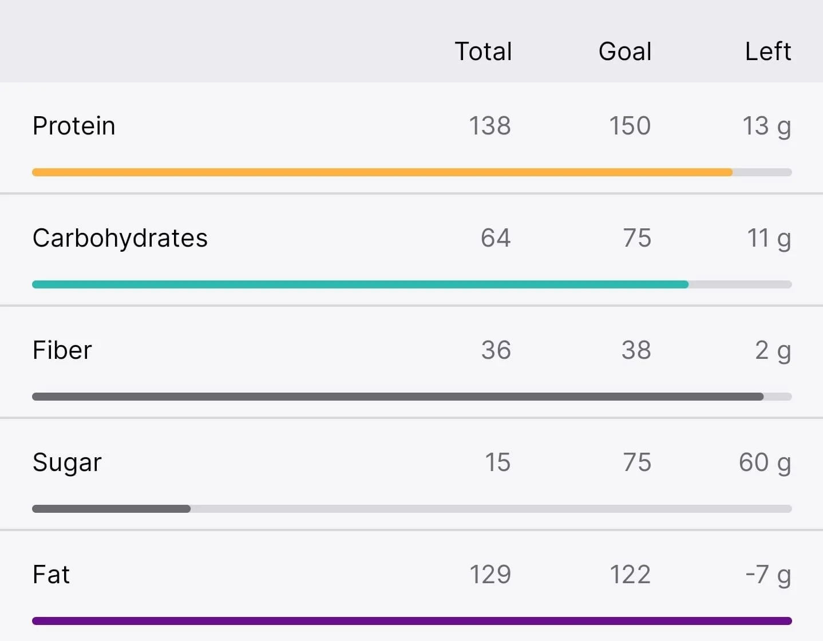
Task: Tap the Sugar remaining value 60 g
Action: (765, 463)
